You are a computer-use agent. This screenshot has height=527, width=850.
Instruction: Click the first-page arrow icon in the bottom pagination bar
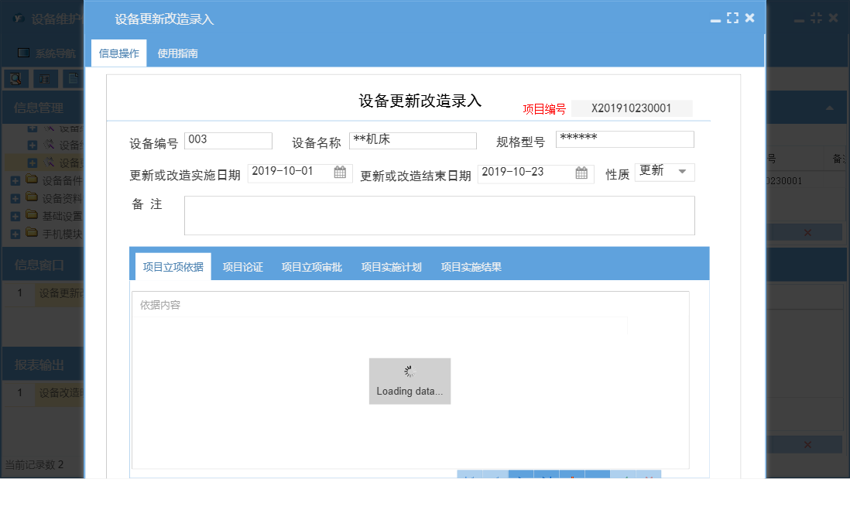[469, 477]
